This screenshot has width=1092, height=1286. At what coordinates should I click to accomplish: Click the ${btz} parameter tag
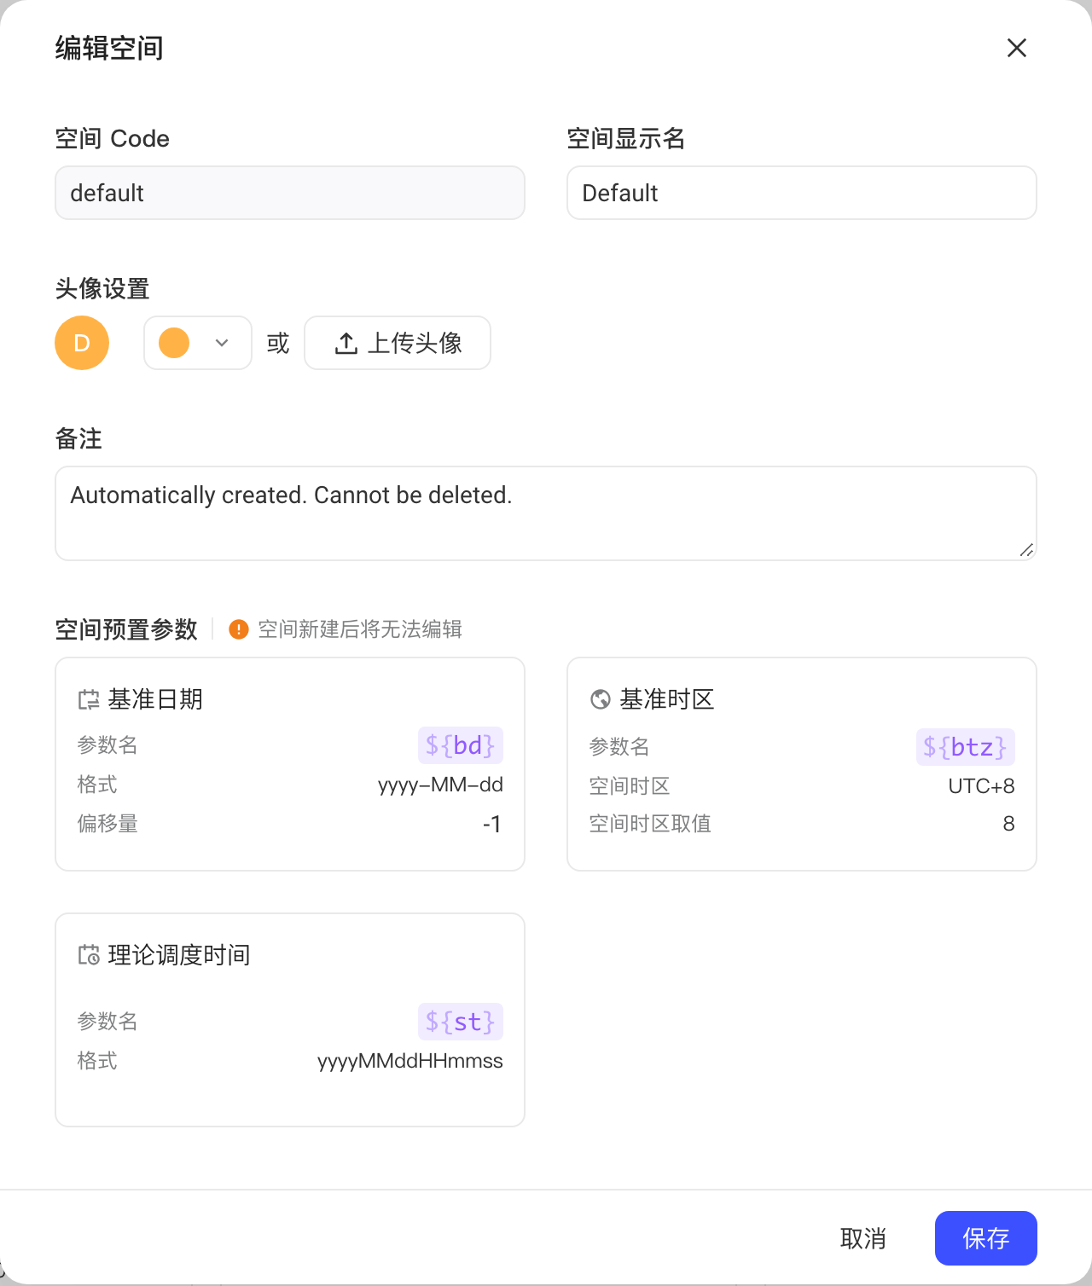click(x=966, y=747)
